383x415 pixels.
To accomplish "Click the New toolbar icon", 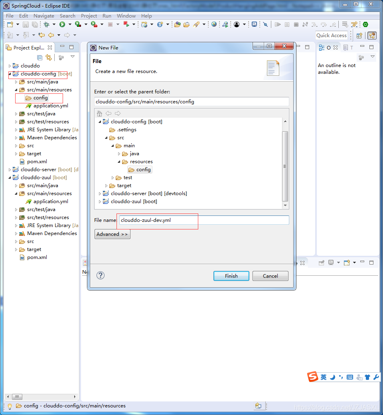I will pyautogui.click(x=10, y=25).
